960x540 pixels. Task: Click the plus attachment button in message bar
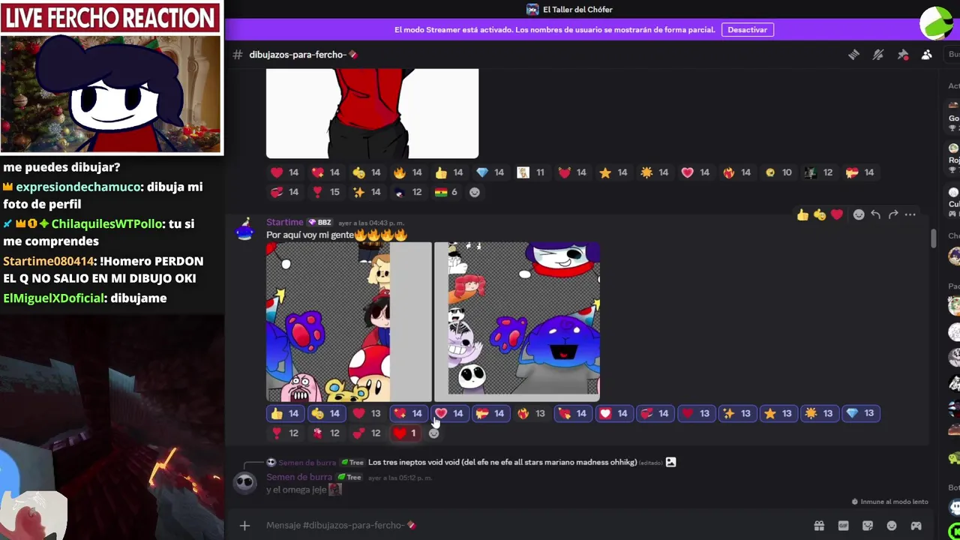tap(244, 526)
